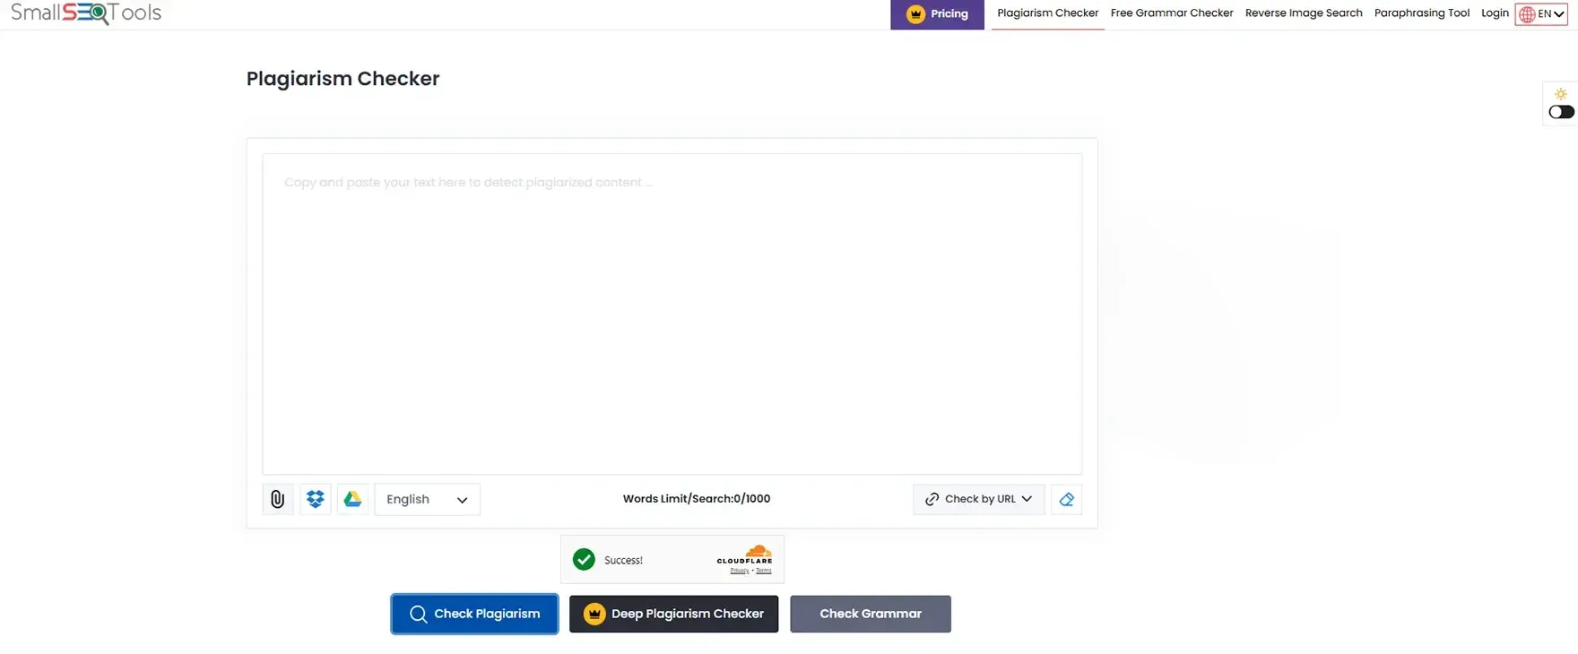
Task: Toggle the dark mode switch
Action: tap(1561, 112)
